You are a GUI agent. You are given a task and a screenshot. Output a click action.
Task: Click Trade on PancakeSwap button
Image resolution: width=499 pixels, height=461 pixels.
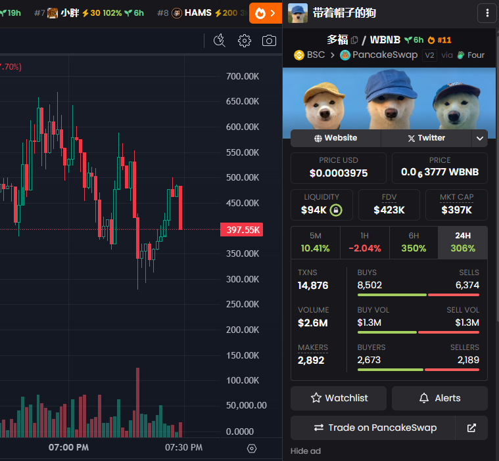pyautogui.click(x=373, y=428)
